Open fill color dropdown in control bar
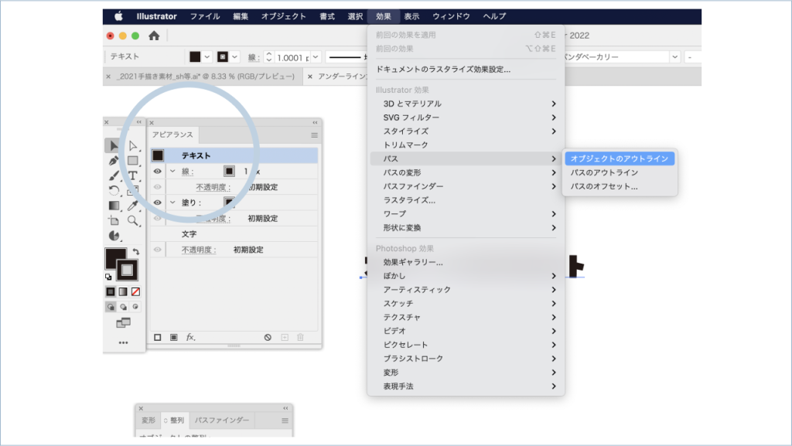Viewport: 792px width, 446px height. click(x=207, y=57)
